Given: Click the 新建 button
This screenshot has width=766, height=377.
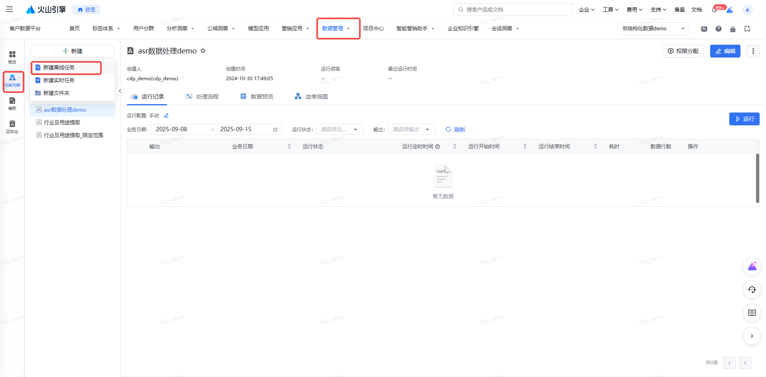Looking at the screenshot, I should pos(72,51).
